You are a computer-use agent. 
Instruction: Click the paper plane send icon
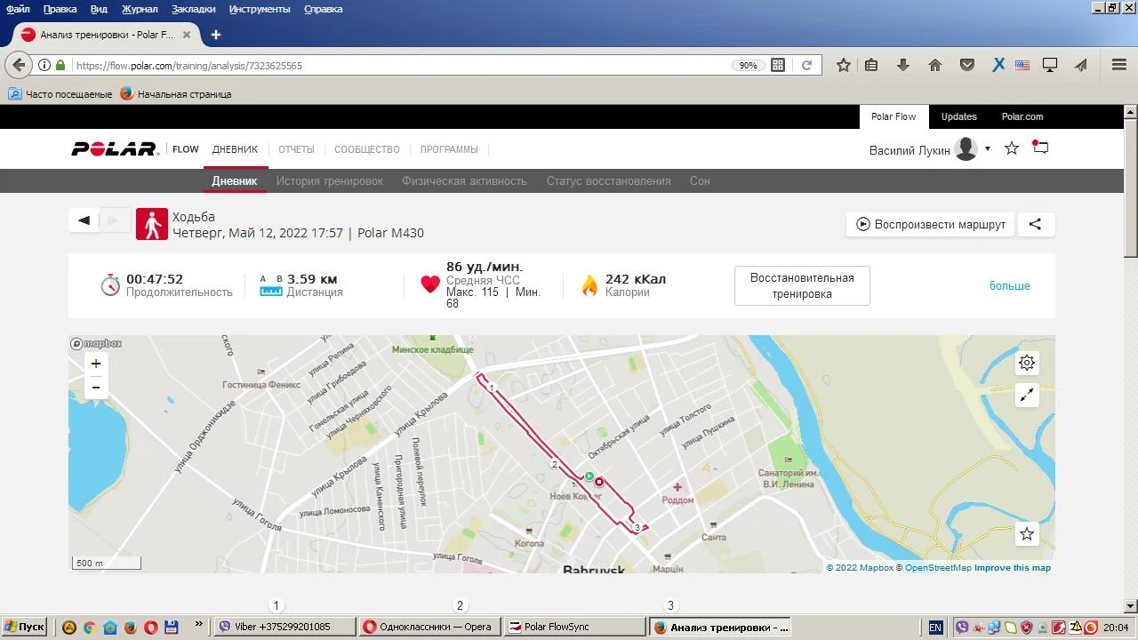(1081, 65)
